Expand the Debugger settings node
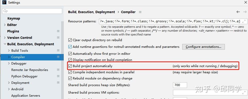248x99 pixels. click(9, 64)
